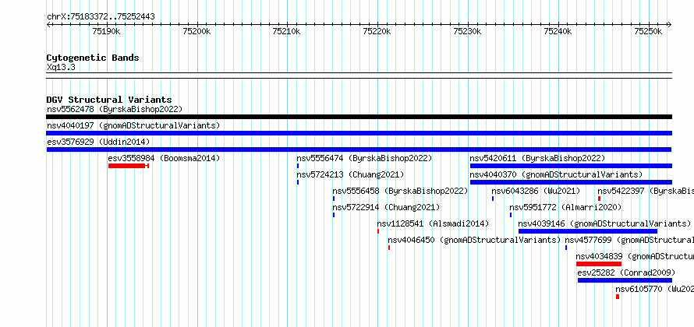The image size is (694, 327).
Task: Click the small blue nsv6043286 marker
Action: click(493, 199)
